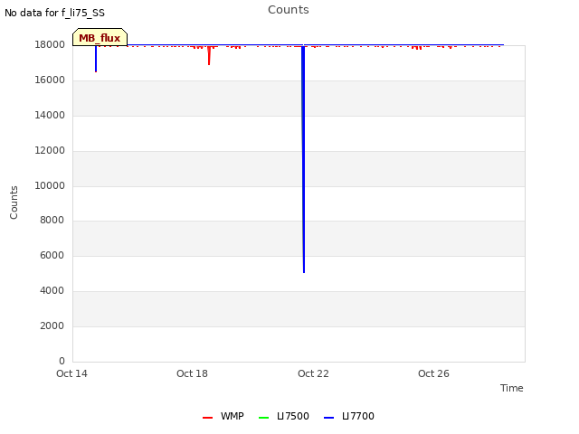This screenshot has width=579, height=434.
Task: Toggle the LI7700 series in the legend
Action: pos(349,416)
